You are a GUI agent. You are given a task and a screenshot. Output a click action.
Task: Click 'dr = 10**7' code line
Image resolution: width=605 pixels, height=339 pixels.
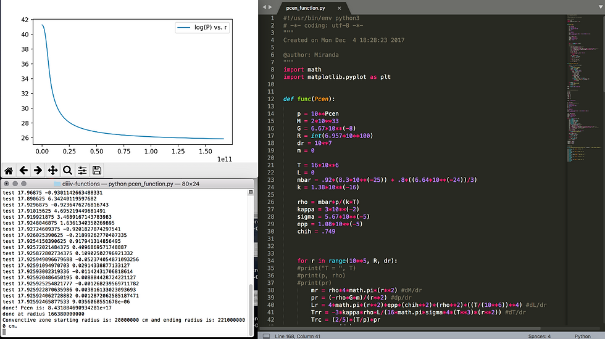click(x=314, y=143)
